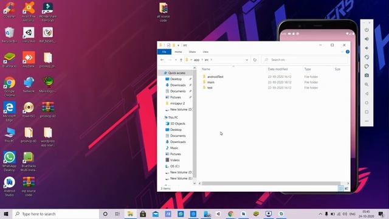Select OS (C:) drive in navigation pane

click(x=174, y=166)
